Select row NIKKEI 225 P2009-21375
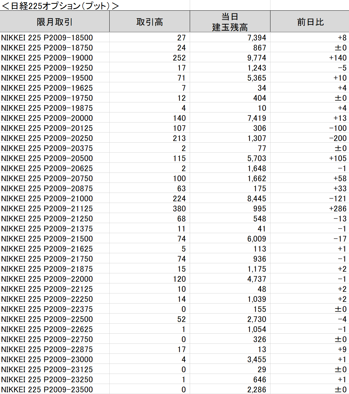This screenshot has width=349, height=394. coord(174,228)
